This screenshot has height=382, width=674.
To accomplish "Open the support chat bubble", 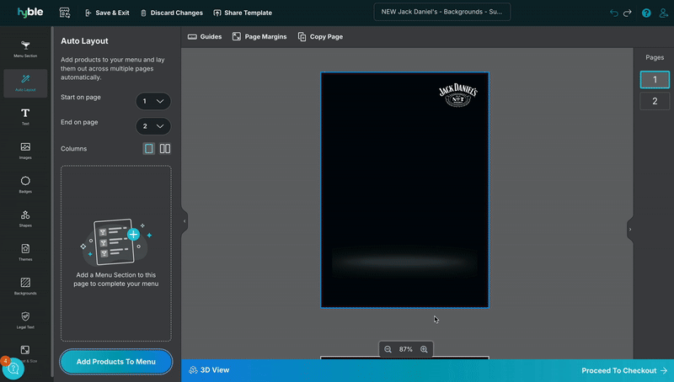I will coord(13,369).
